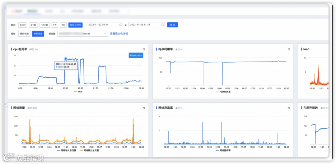Click the Reset zoom button

136,55
